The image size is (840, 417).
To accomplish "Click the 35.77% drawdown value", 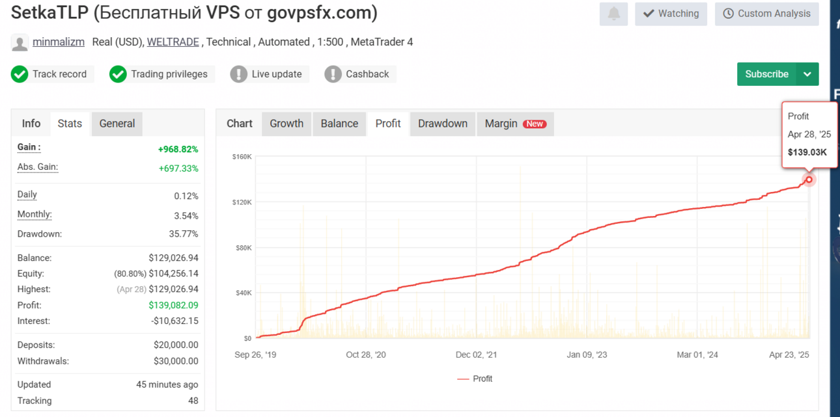I will [x=184, y=234].
